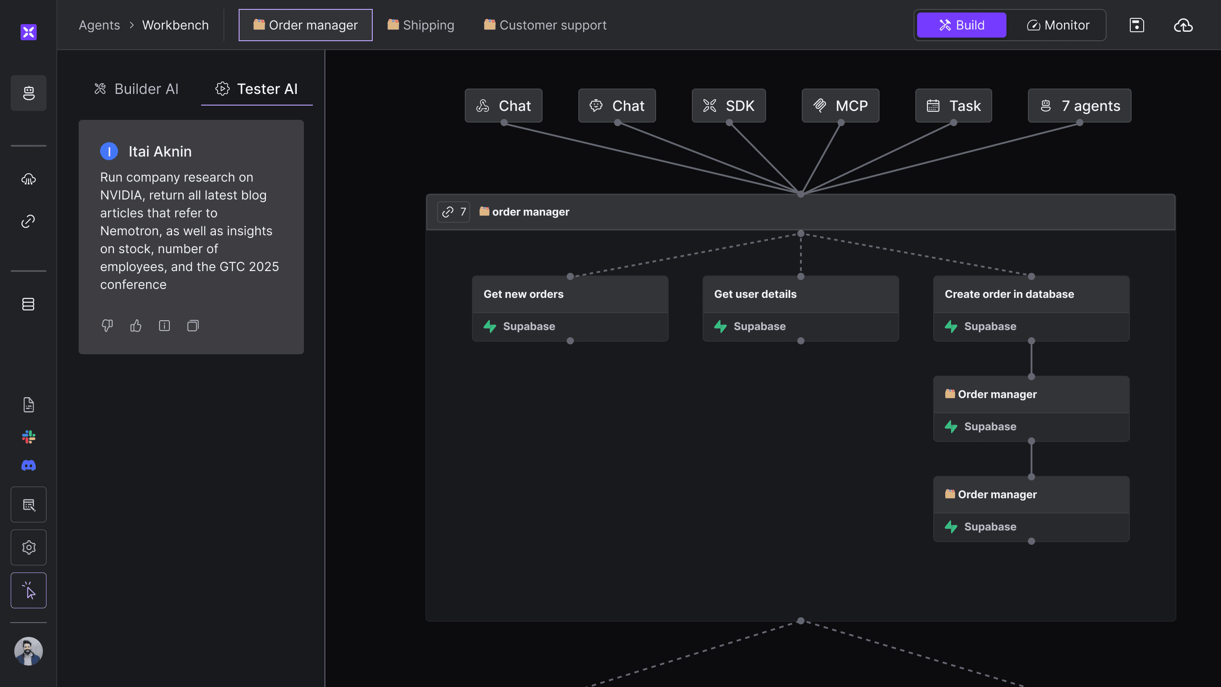Viewport: 1221px width, 687px height.
Task: Switch to Build mode
Action: [x=961, y=25]
